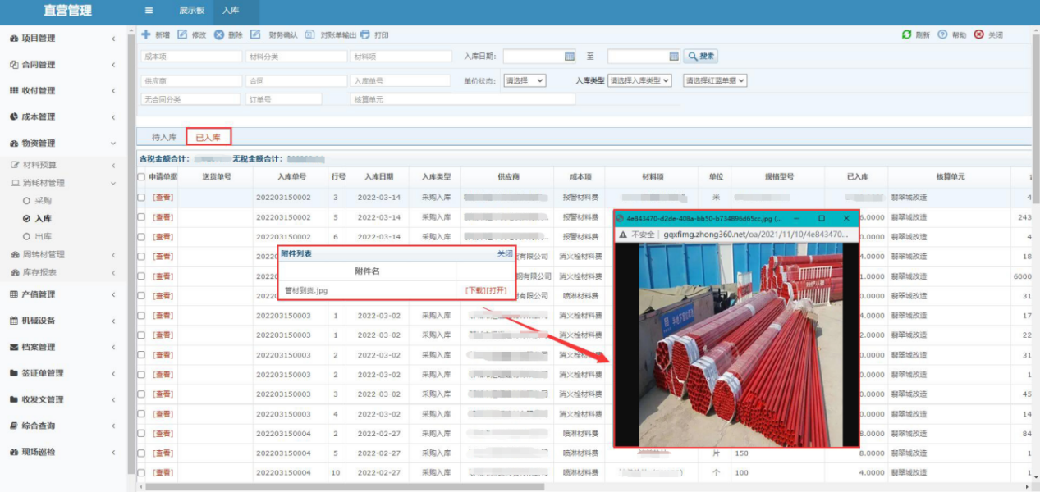Switch to the 待入库 tab

coord(164,137)
